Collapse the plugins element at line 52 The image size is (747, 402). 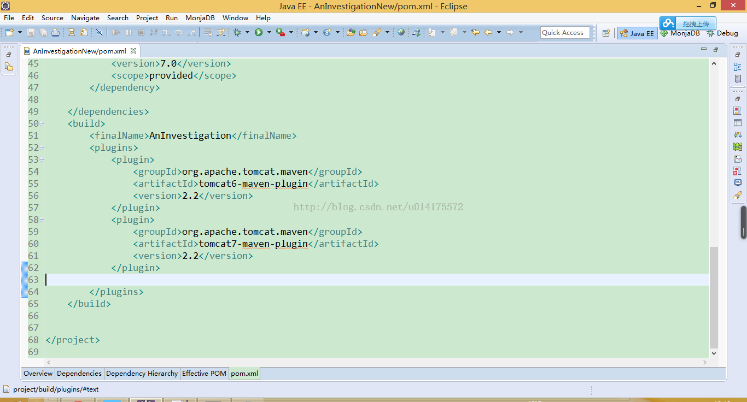pyautogui.click(x=42, y=147)
